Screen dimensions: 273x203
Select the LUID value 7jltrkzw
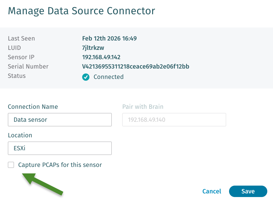(x=93, y=48)
